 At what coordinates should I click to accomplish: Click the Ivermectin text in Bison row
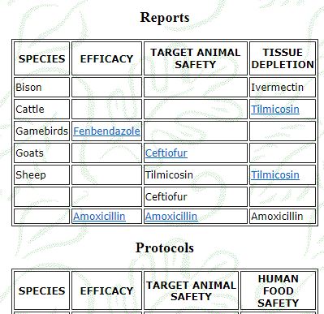(x=278, y=88)
